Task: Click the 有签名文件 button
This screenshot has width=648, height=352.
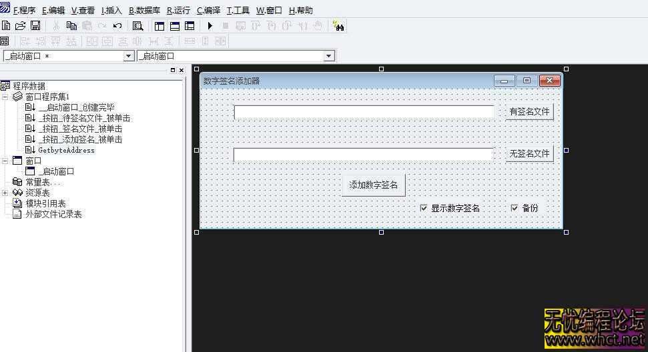Action: point(529,112)
